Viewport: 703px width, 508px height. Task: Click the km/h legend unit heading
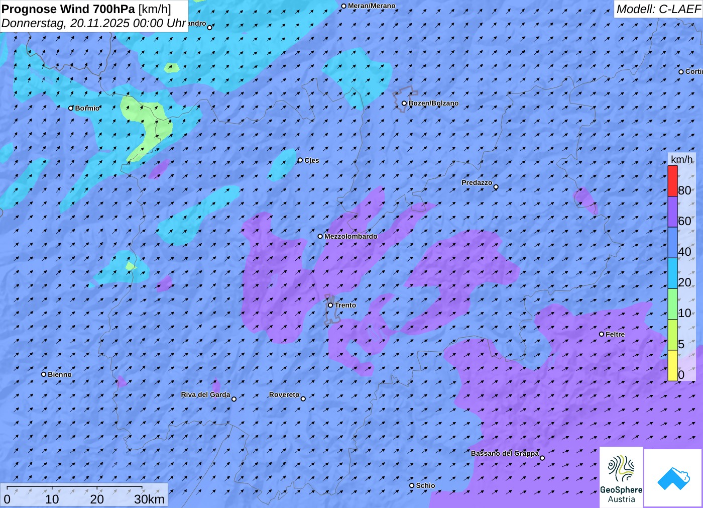(x=681, y=159)
